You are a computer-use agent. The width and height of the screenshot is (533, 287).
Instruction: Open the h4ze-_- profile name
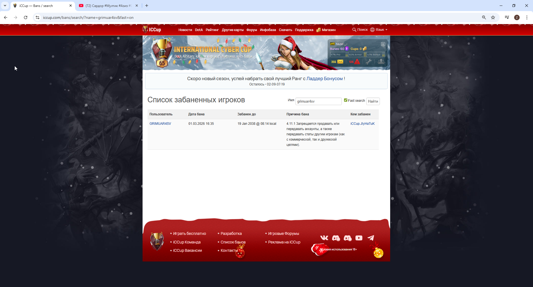pos(342,44)
